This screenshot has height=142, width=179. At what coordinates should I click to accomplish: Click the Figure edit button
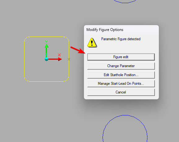pyautogui.click(x=121, y=57)
